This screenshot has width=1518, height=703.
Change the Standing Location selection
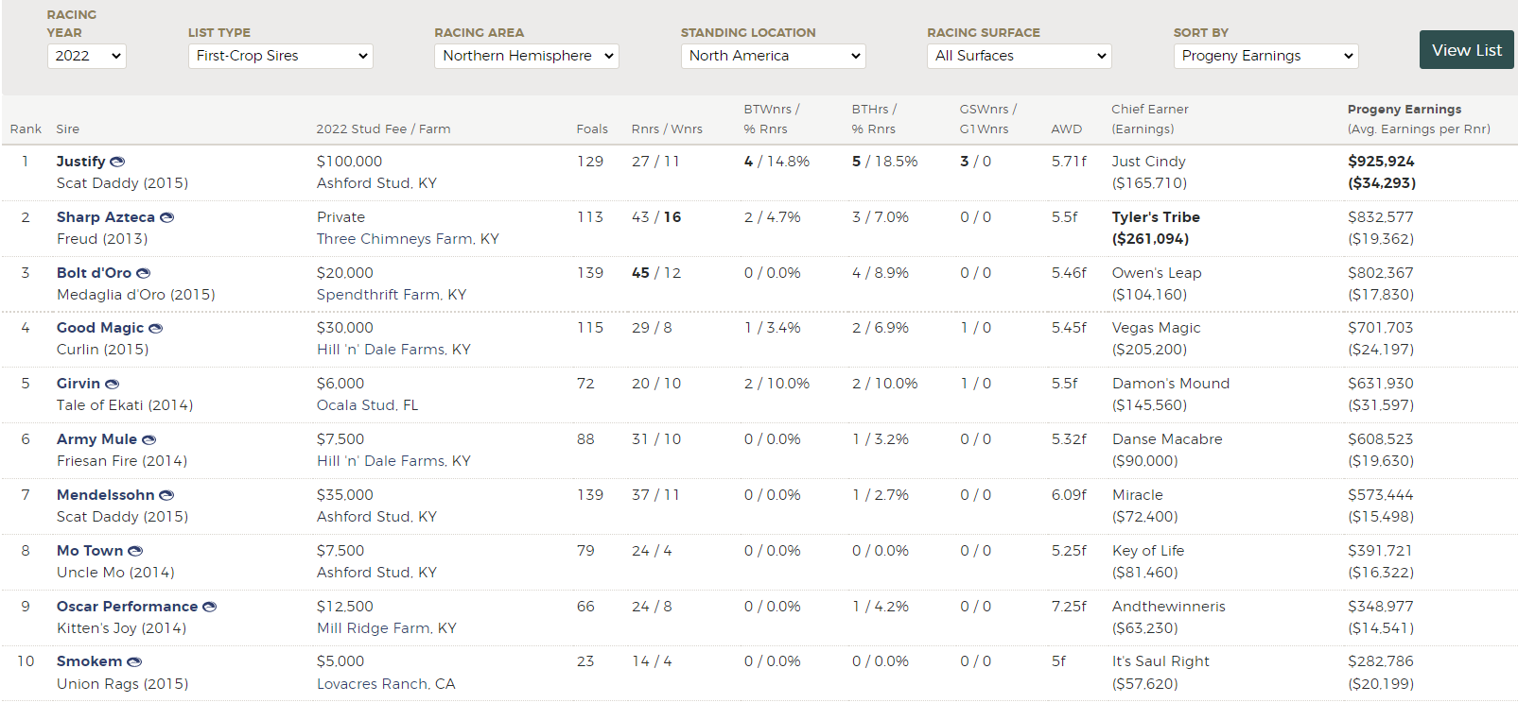point(773,56)
